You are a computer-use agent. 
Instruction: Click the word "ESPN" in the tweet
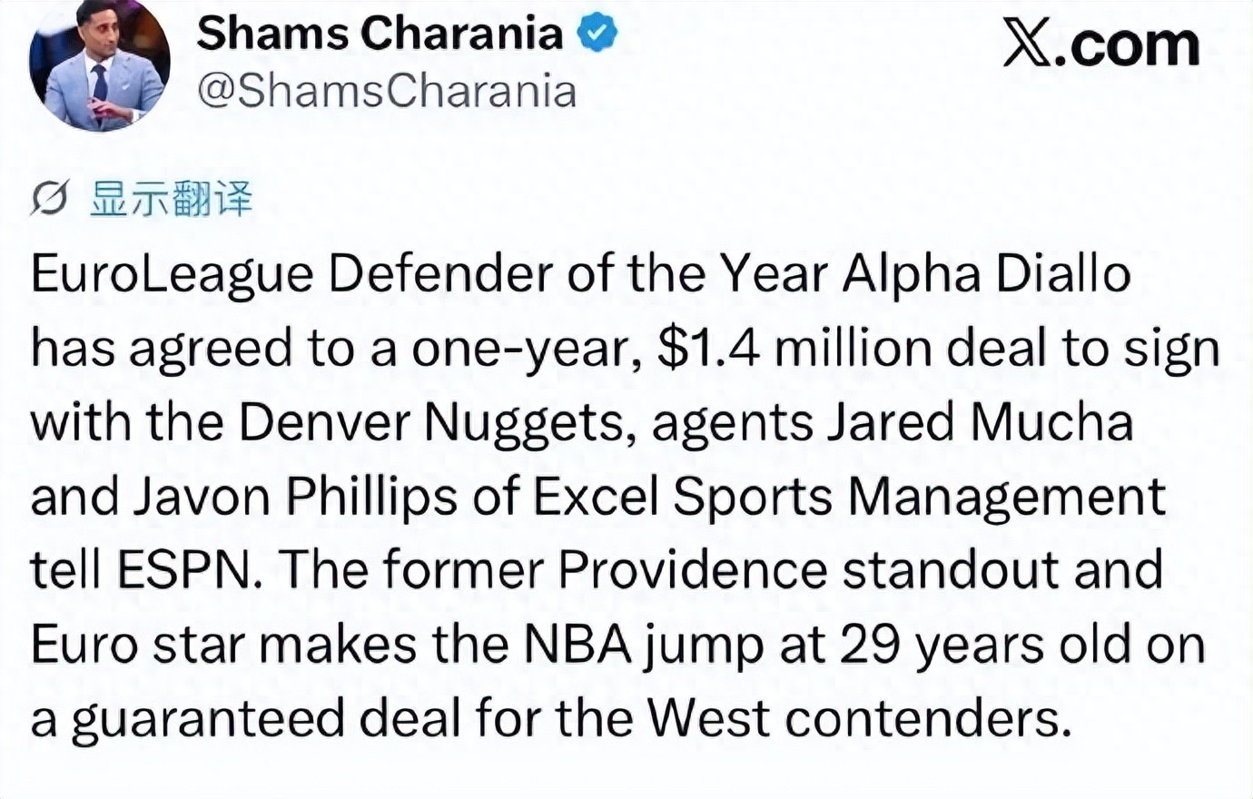tap(190, 570)
